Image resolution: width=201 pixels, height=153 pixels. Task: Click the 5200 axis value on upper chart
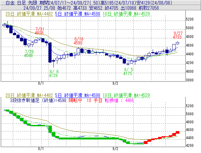[x=190, y=19]
